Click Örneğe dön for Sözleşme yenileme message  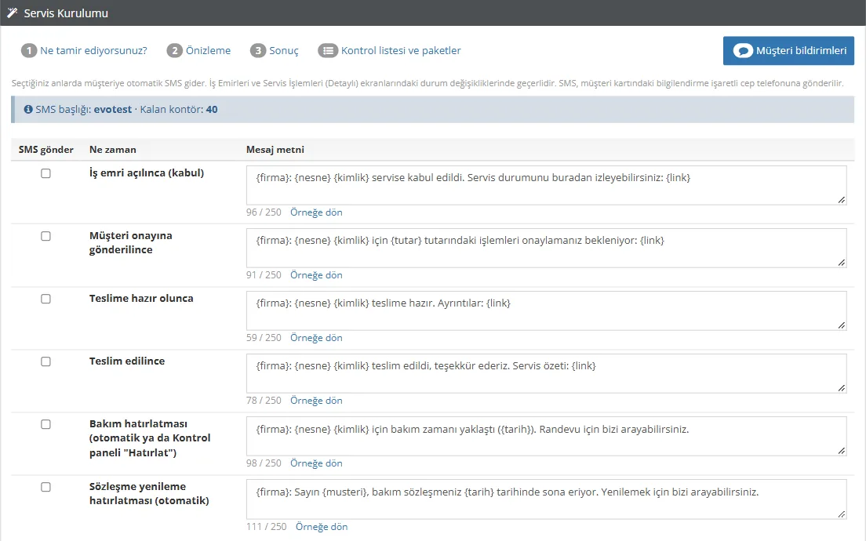click(x=322, y=527)
